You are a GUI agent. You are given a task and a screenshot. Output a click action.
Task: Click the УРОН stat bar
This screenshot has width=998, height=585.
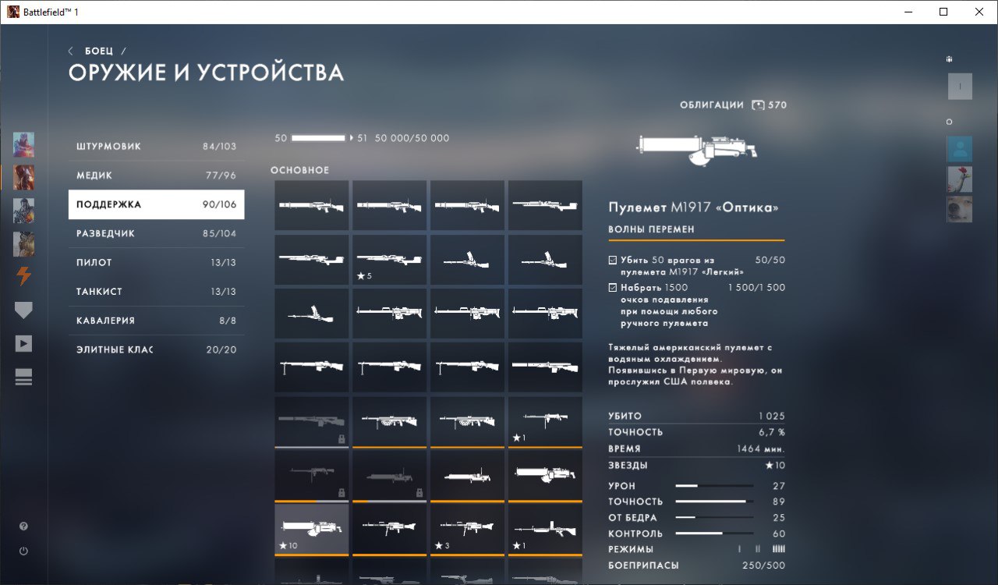click(x=714, y=486)
